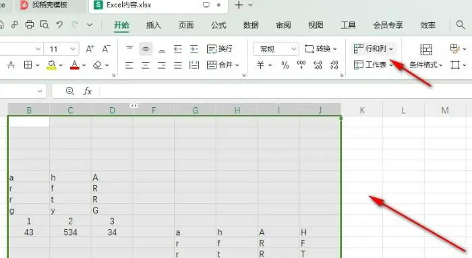Viewport: 472px width, 258px height.
Task: Increase the cell indent
Action: click(194, 49)
